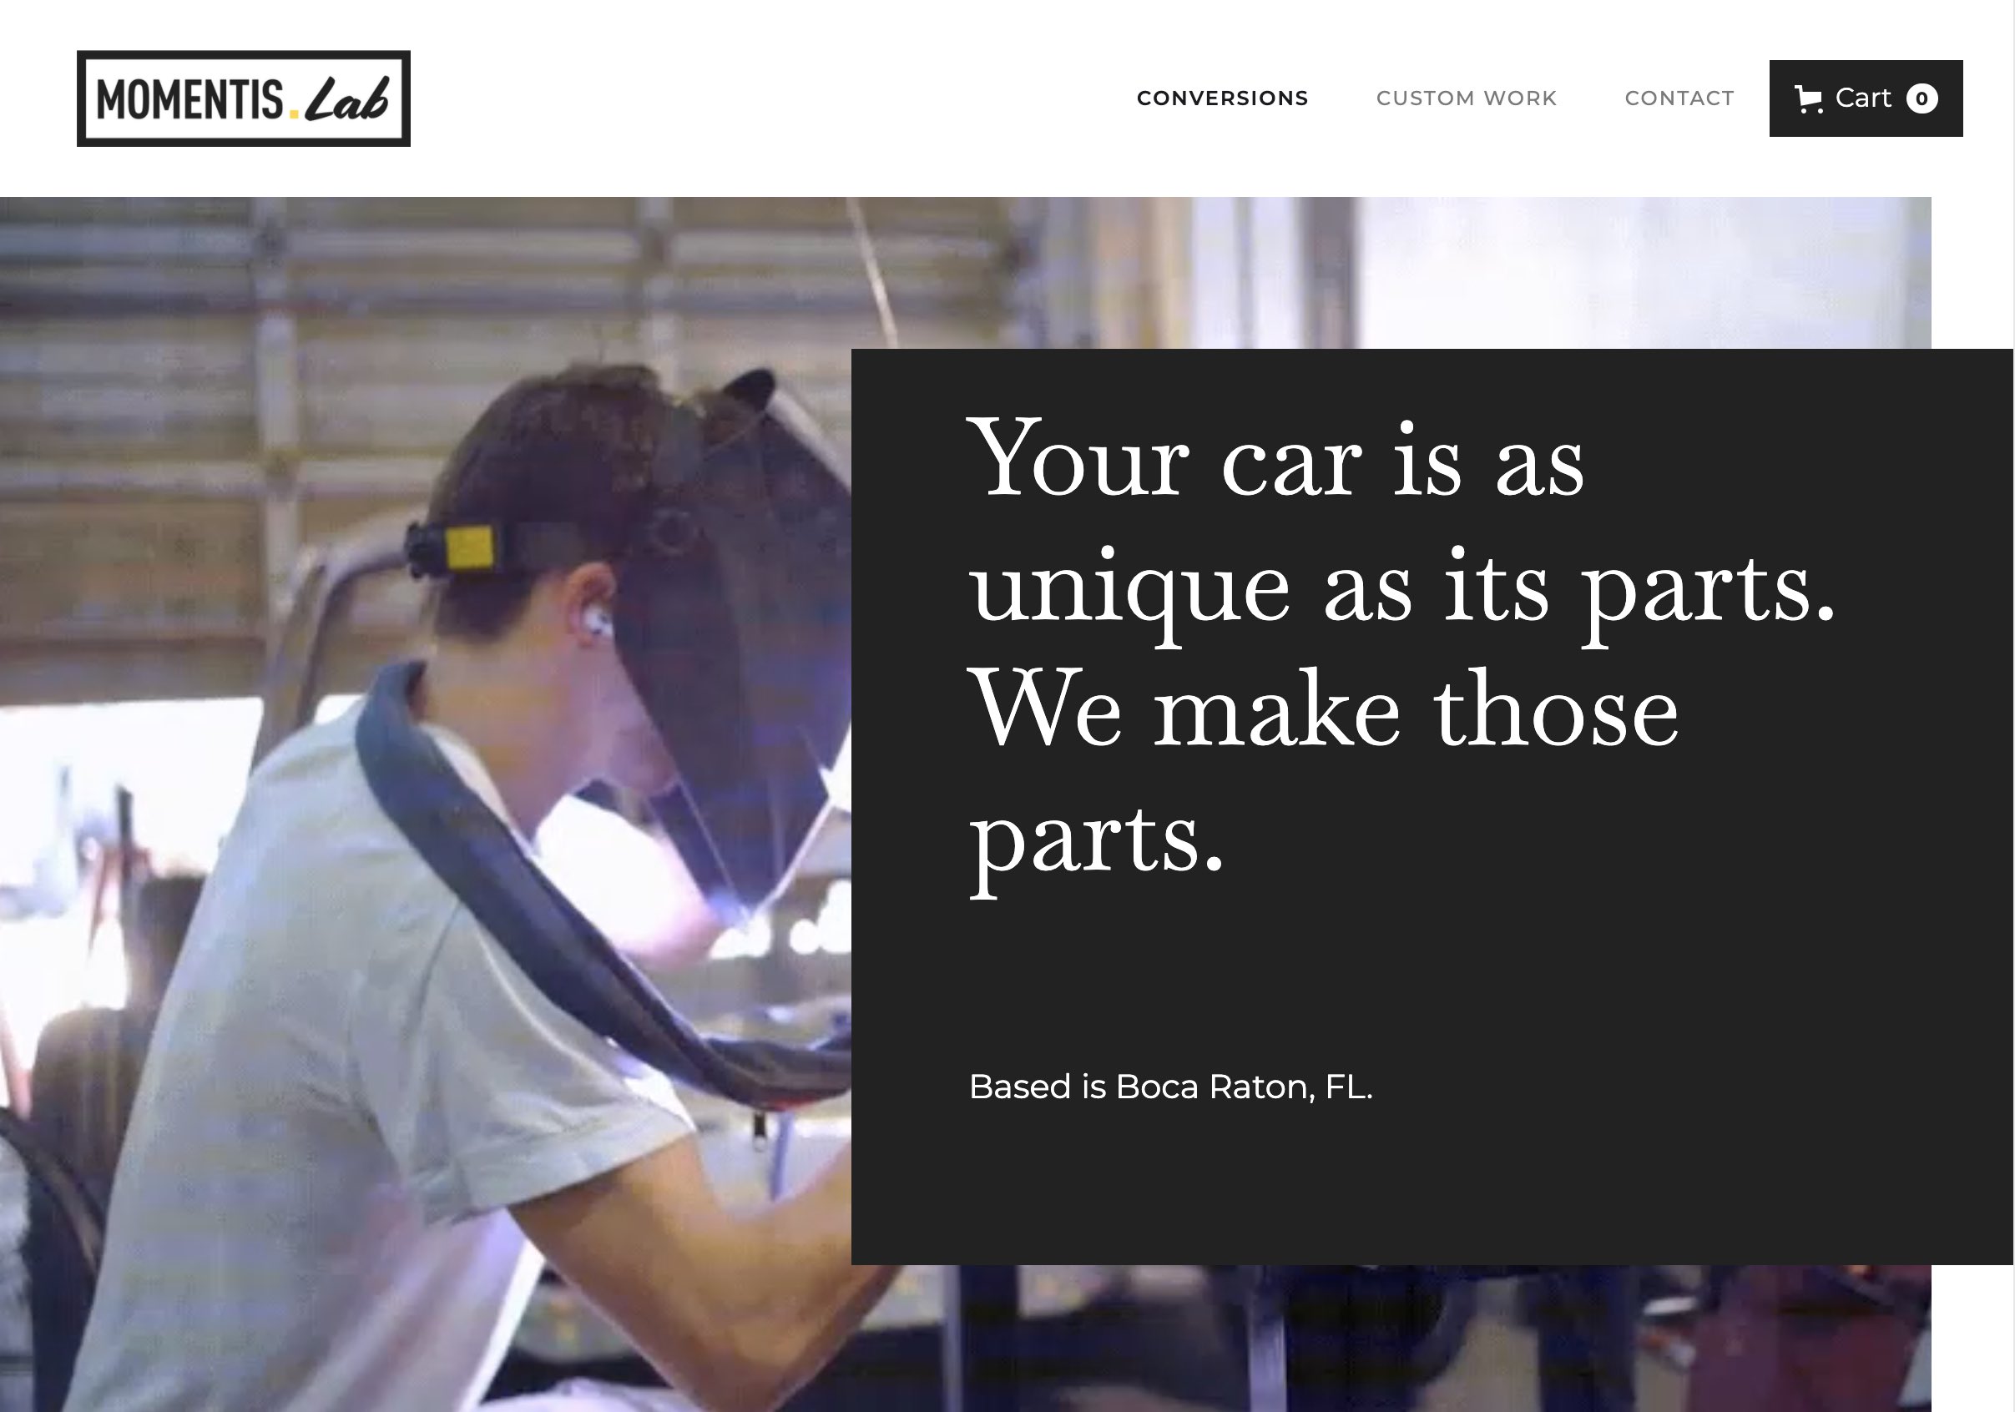This screenshot has height=1412, width=2015.
Task: Click the MOMENTIS word in the logo
Action: point(189,99)
